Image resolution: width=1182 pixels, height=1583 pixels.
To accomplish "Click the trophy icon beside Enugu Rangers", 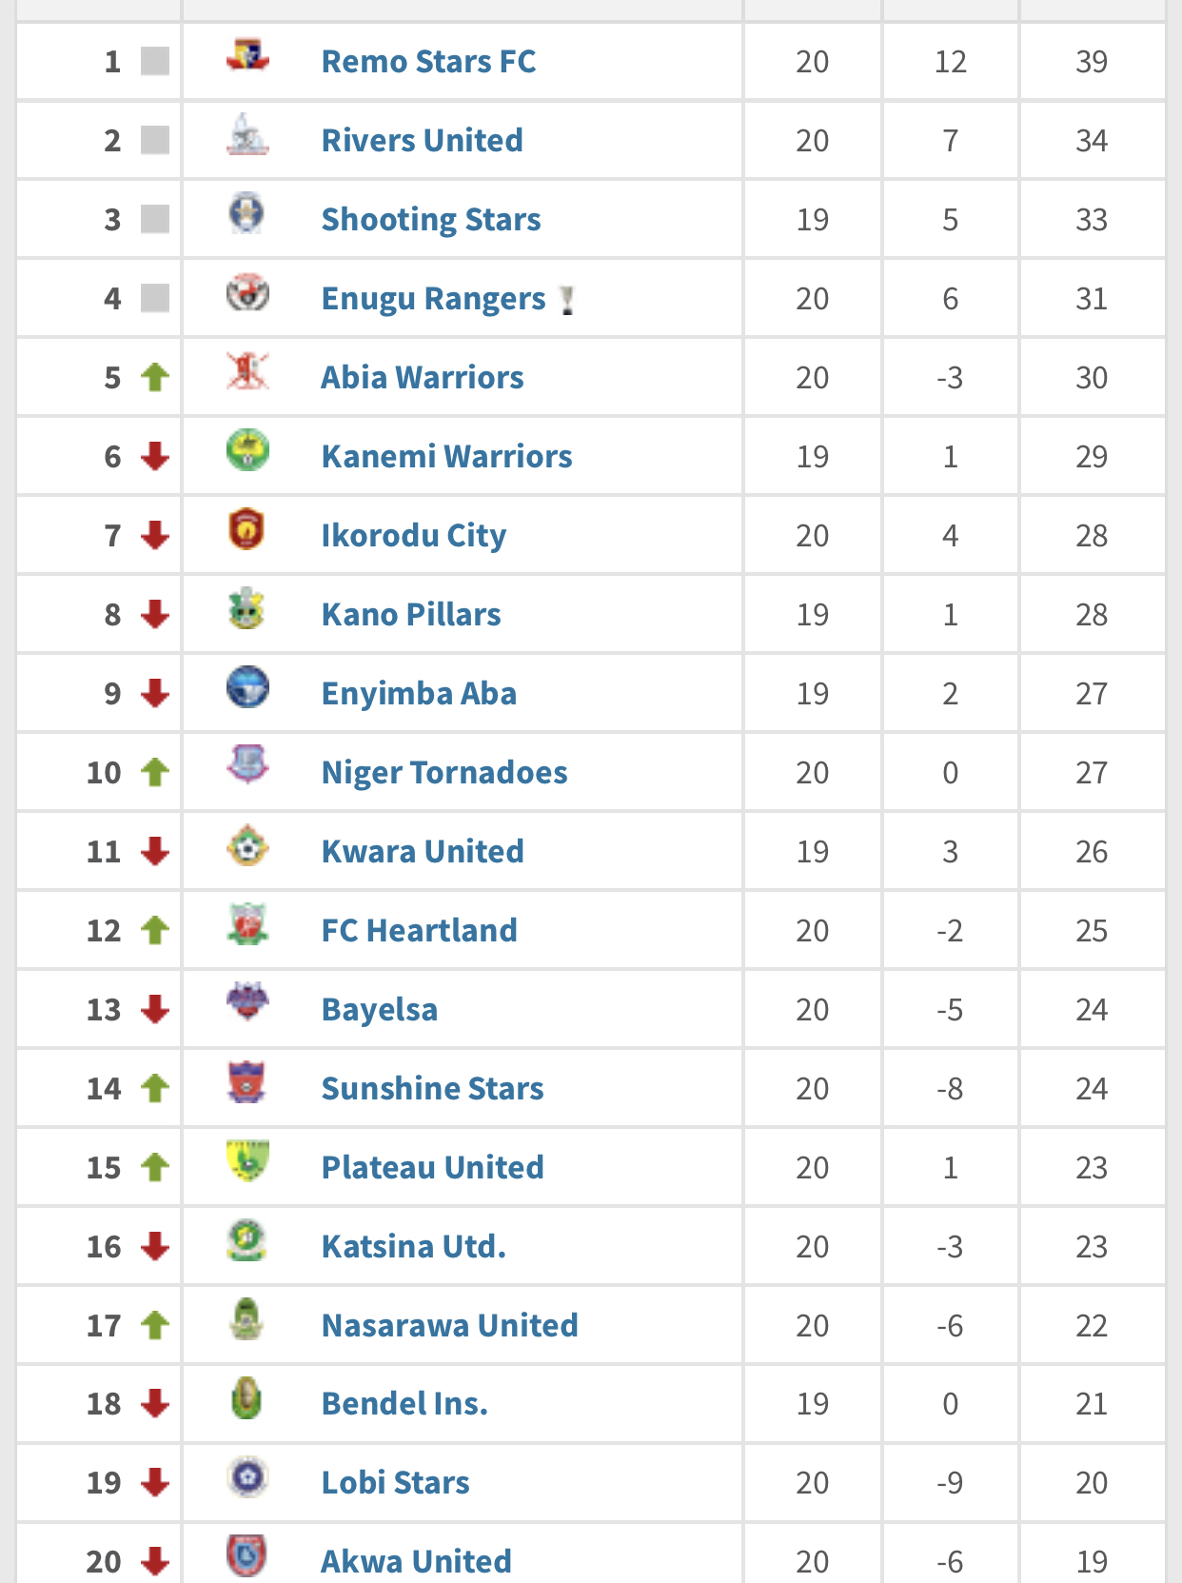I will 567,300.
